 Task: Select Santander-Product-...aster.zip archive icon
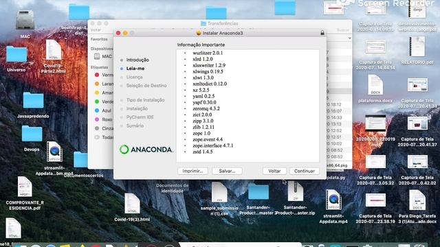(x=296, y=191)
